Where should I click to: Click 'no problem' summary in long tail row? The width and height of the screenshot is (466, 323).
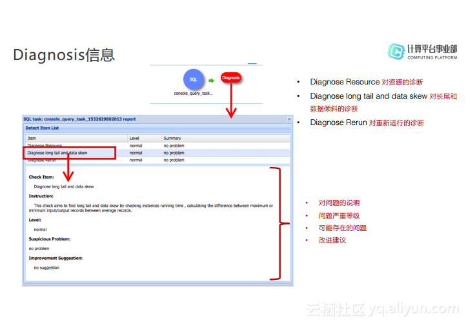(x=174, y=153)
